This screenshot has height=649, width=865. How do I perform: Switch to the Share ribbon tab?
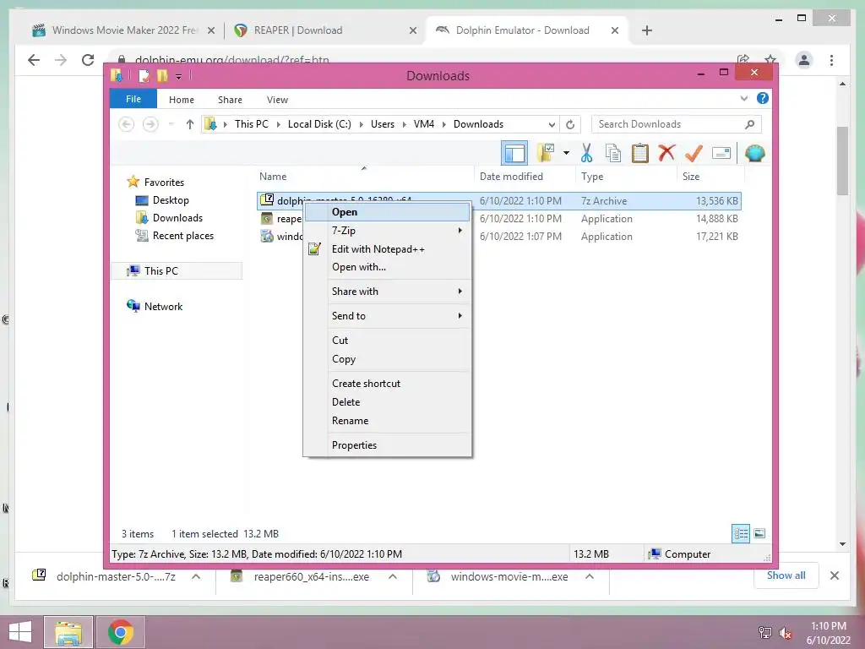(x=230, y=100)
